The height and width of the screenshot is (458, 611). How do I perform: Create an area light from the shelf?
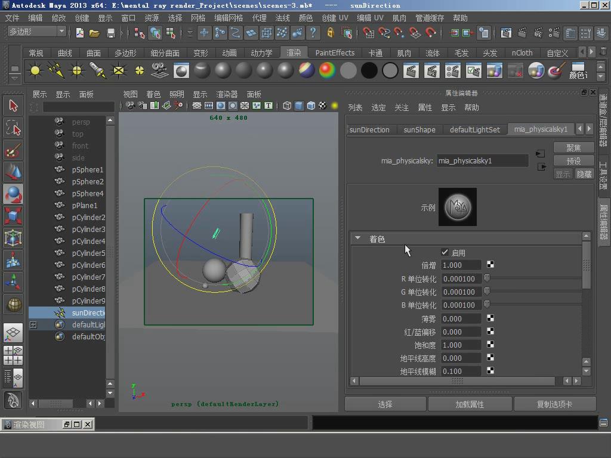tap(119, 70)
